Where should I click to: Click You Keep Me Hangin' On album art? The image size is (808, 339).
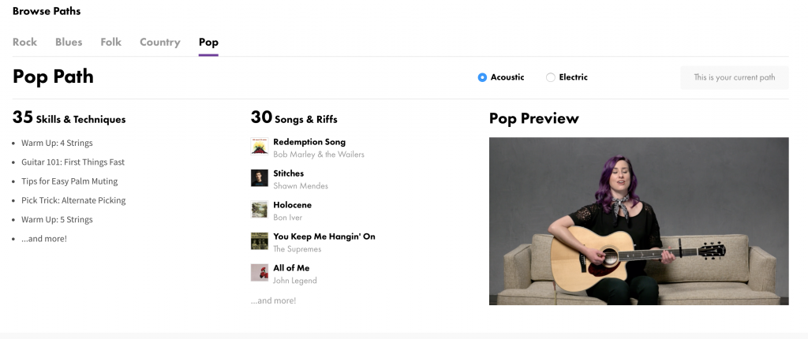(259, 241)
